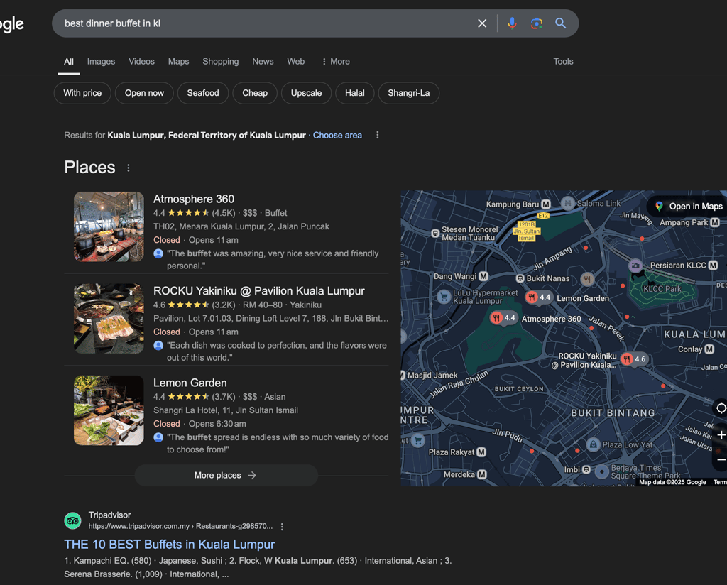This screenshot has height=585, width=727.
Task: Click the magnifier search button
Action: (561, 23)
